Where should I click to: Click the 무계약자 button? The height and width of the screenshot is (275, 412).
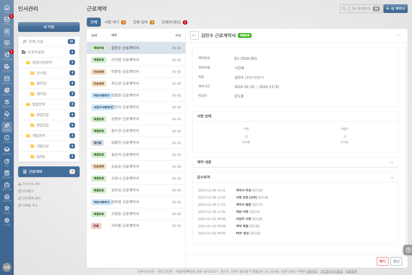click(366, 9)
